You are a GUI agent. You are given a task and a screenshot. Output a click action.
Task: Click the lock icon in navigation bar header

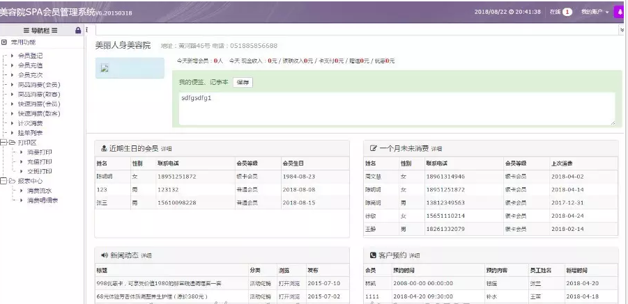pos(77,31)
